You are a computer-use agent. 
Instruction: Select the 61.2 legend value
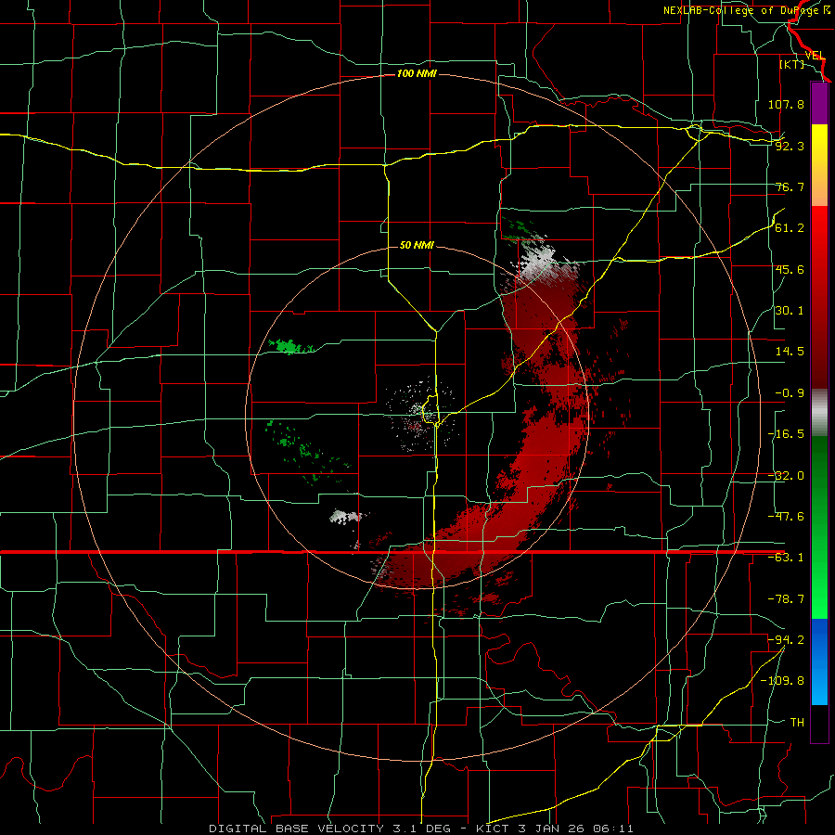(790, 228)
